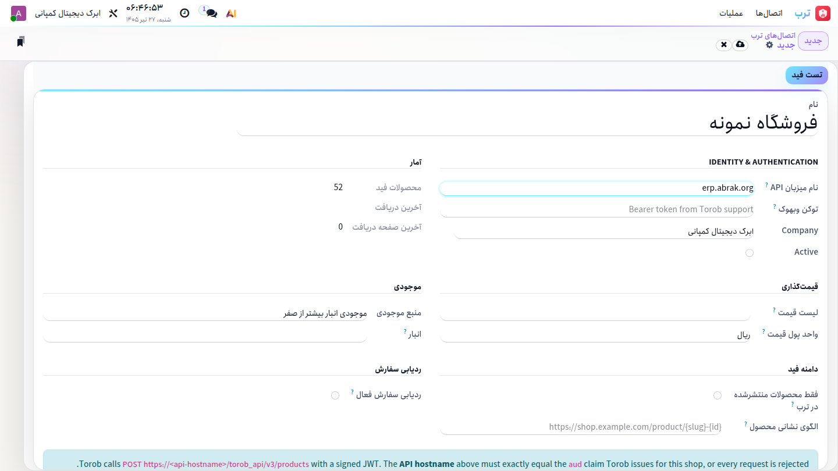
Task: Discard changes with the X icon
Action: [723, 45]
